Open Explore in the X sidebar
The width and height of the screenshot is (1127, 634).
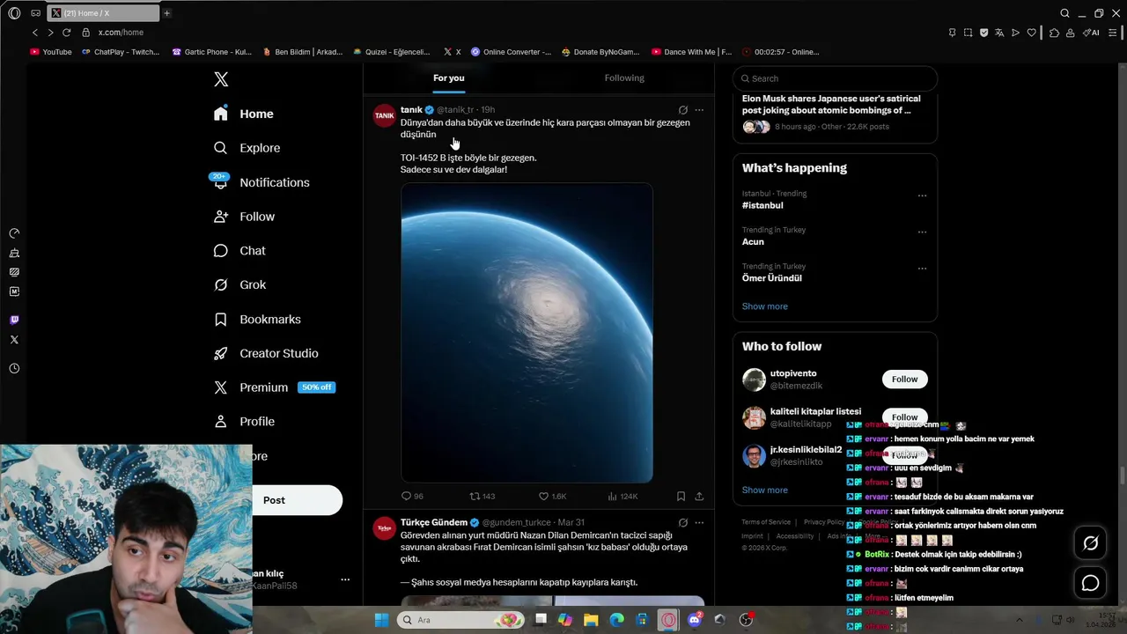pos(247,148)
